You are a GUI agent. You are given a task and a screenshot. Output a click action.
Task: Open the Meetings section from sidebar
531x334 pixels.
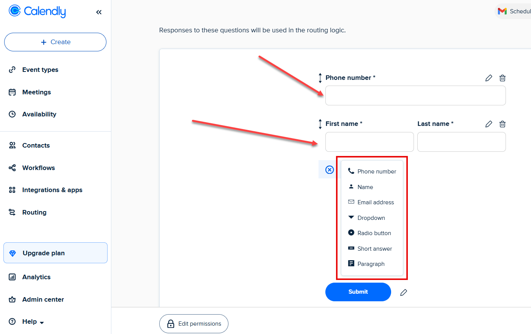36,92
